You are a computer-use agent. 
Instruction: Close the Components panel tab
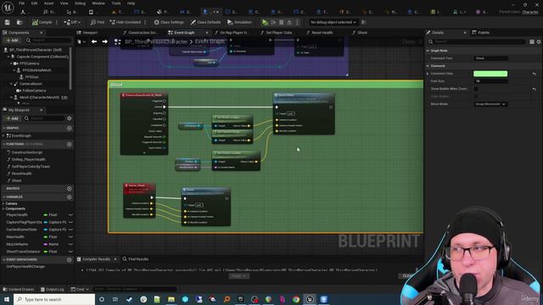[42, 32]
